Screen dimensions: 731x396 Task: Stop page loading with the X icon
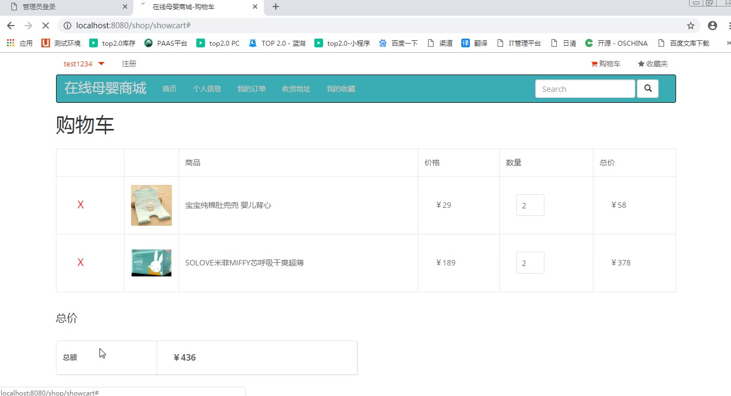(46, 26)
